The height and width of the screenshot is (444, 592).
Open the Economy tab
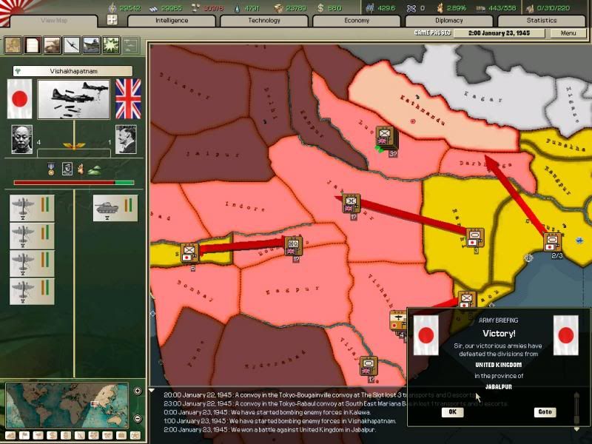[357, 21]
